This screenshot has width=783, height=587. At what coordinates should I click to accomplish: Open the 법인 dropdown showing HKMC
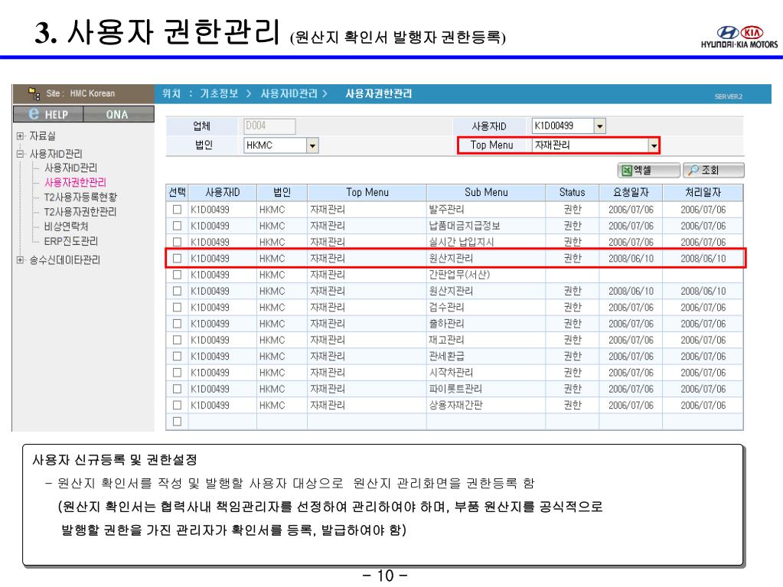(312, 145)
